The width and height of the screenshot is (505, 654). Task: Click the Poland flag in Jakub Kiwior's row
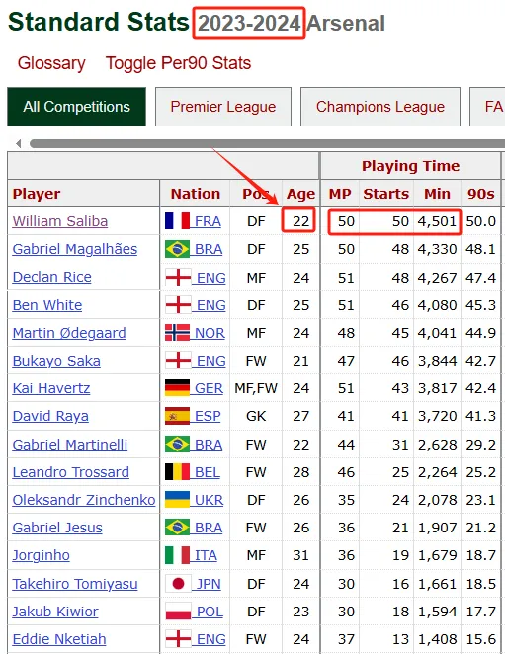(178, 612)
